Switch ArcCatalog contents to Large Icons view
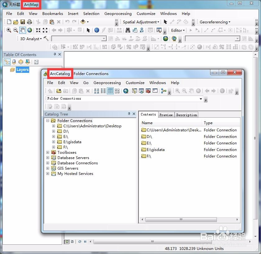This screenshot has height=254, width=261. (x=97, y=91)
